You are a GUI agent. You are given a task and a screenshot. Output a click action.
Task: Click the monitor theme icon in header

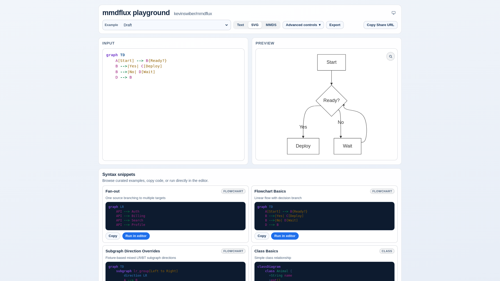pos(393,13)
